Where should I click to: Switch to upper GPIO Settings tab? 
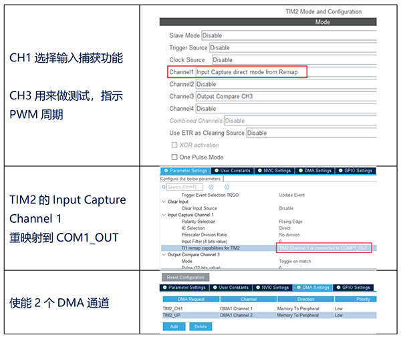(x=356, y=171)
